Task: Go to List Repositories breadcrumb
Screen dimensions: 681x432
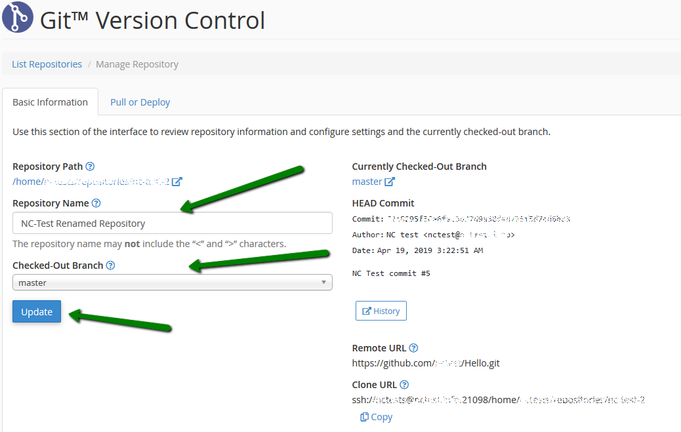Action: pos(47,64)
